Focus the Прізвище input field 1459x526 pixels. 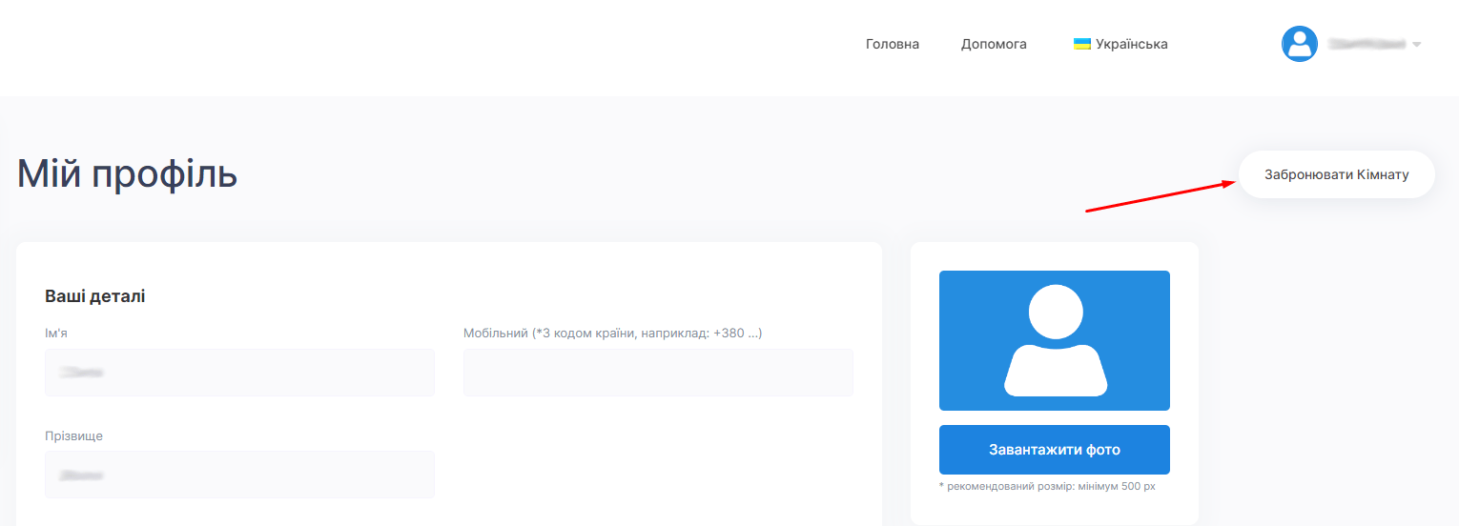pyautogui.click(x=239, y=474)
